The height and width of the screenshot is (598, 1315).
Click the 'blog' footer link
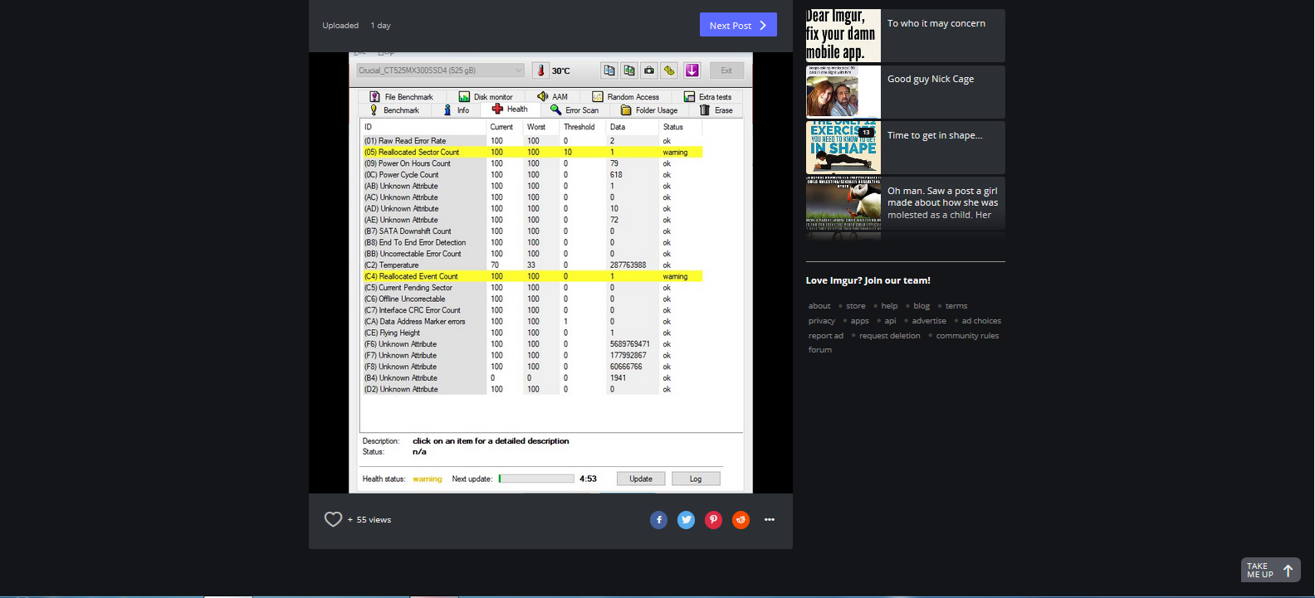point(921,306)
